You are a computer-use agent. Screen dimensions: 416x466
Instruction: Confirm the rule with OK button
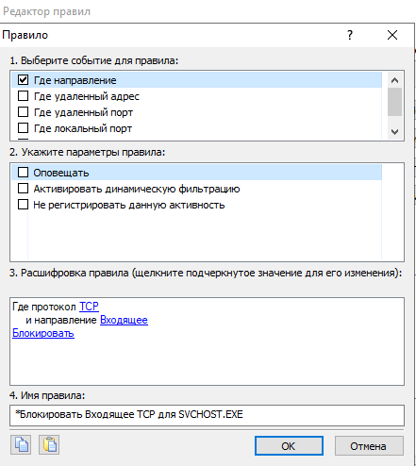[x=289, y=445]
